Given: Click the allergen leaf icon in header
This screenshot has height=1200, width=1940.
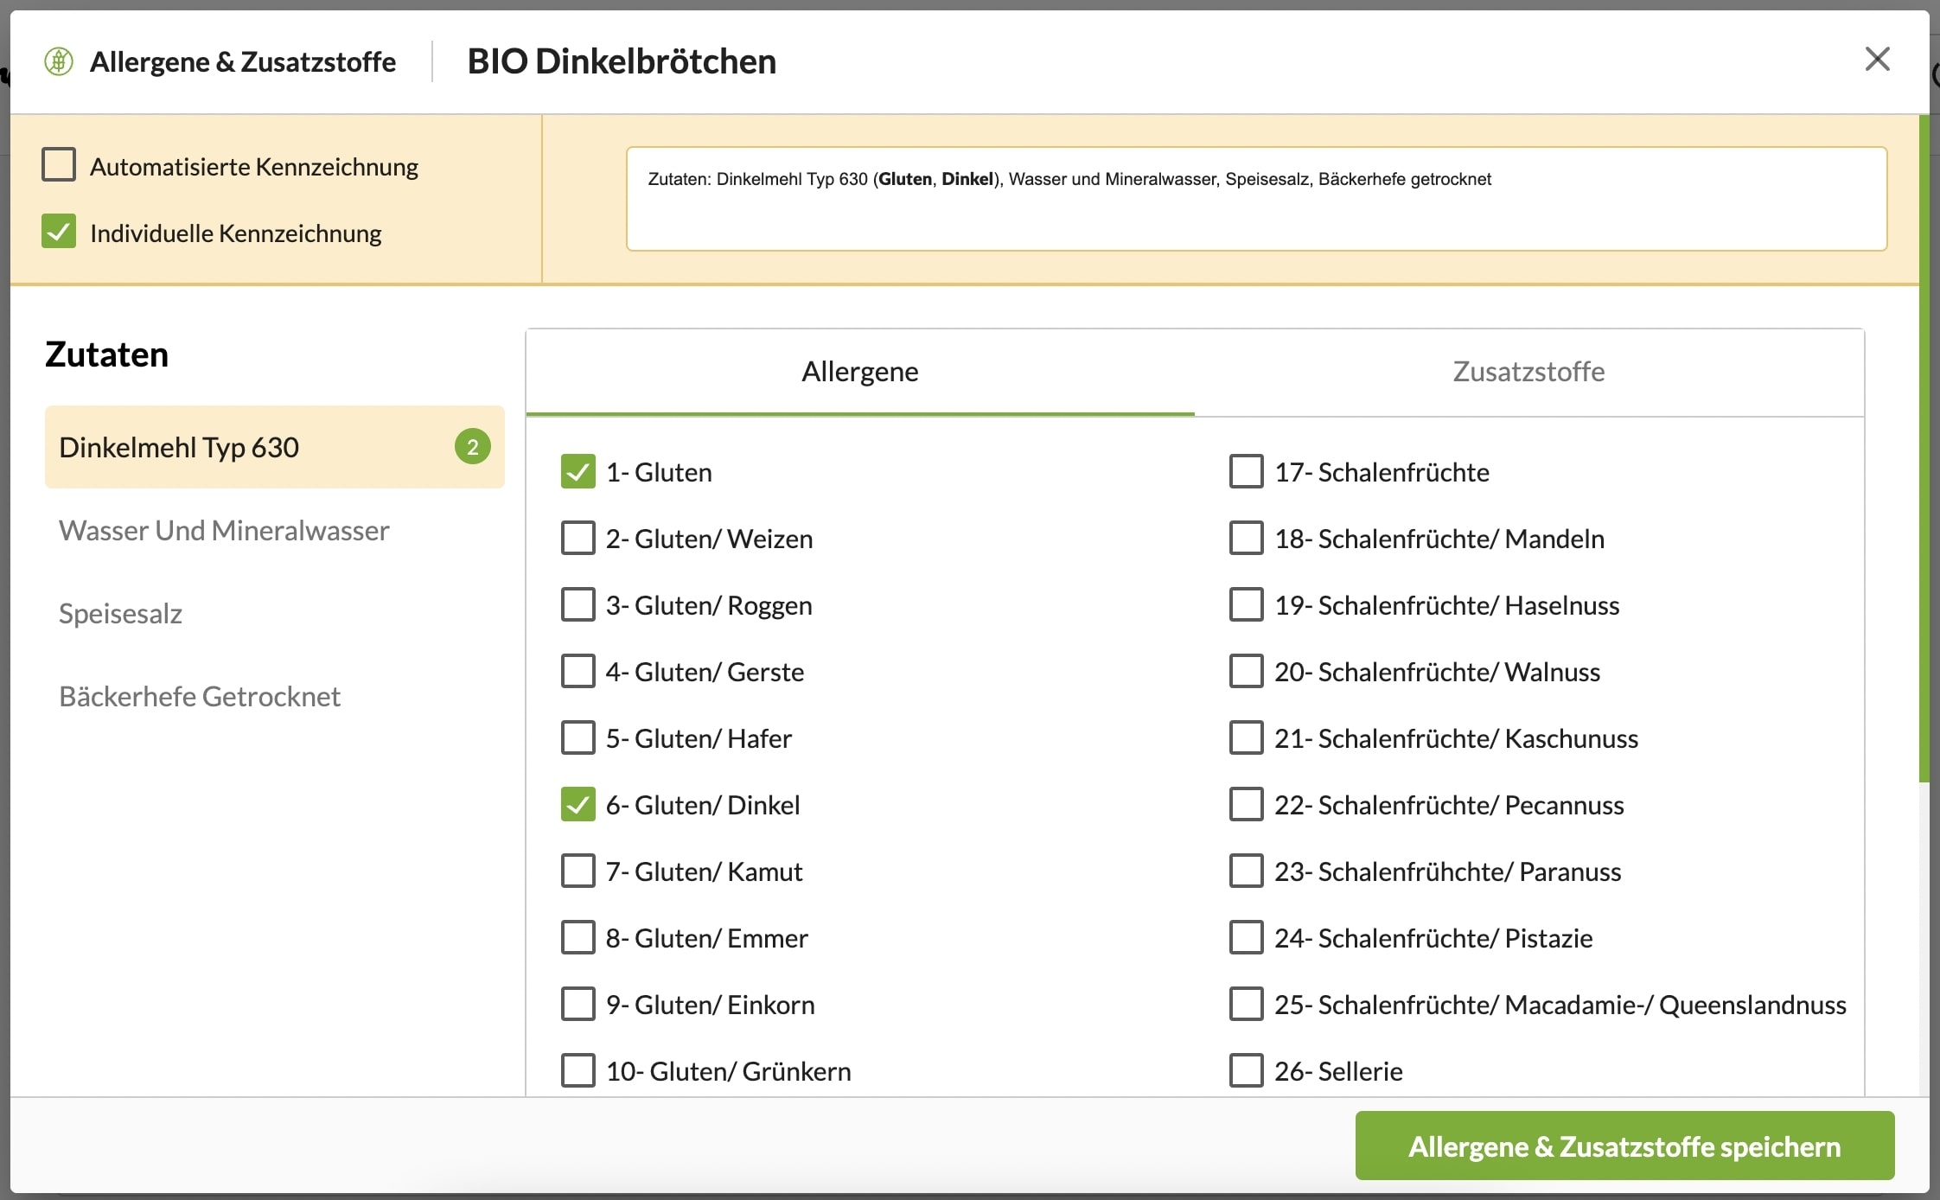Looking at the screenshot, I should tap(59, 61).
